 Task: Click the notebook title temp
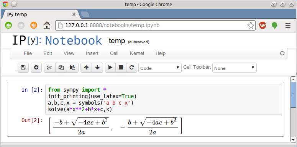(117, 40)
